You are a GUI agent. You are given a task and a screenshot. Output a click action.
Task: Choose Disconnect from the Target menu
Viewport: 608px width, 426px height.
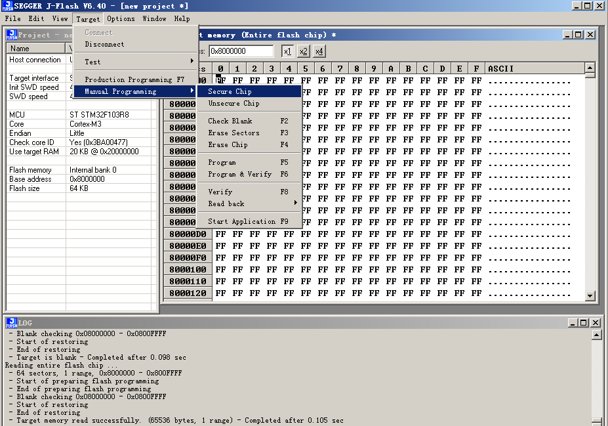coord(136,44)
